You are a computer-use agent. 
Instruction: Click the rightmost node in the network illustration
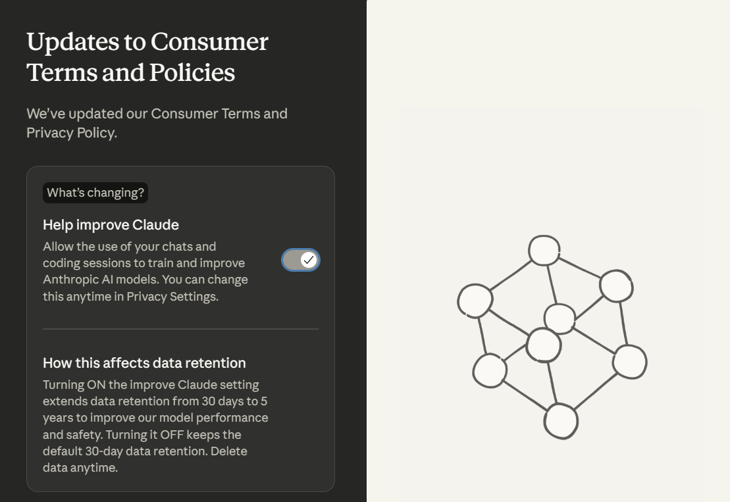tap(629, 361)
